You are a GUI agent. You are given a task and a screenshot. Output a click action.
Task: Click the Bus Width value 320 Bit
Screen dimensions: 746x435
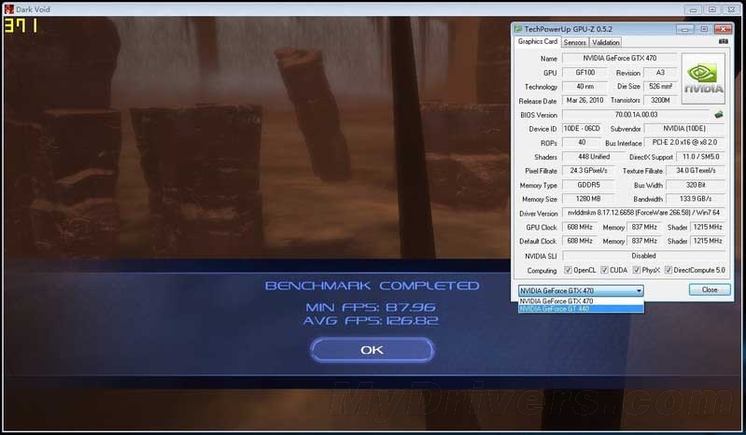(x=696, y=185)
